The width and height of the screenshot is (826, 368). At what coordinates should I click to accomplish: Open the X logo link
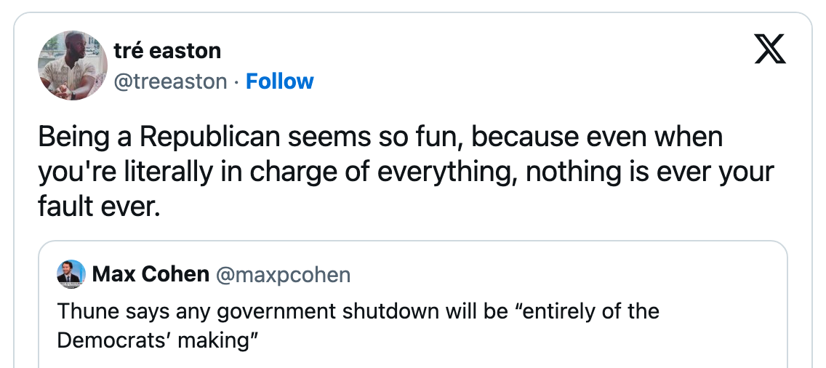(x=770, y=52)
